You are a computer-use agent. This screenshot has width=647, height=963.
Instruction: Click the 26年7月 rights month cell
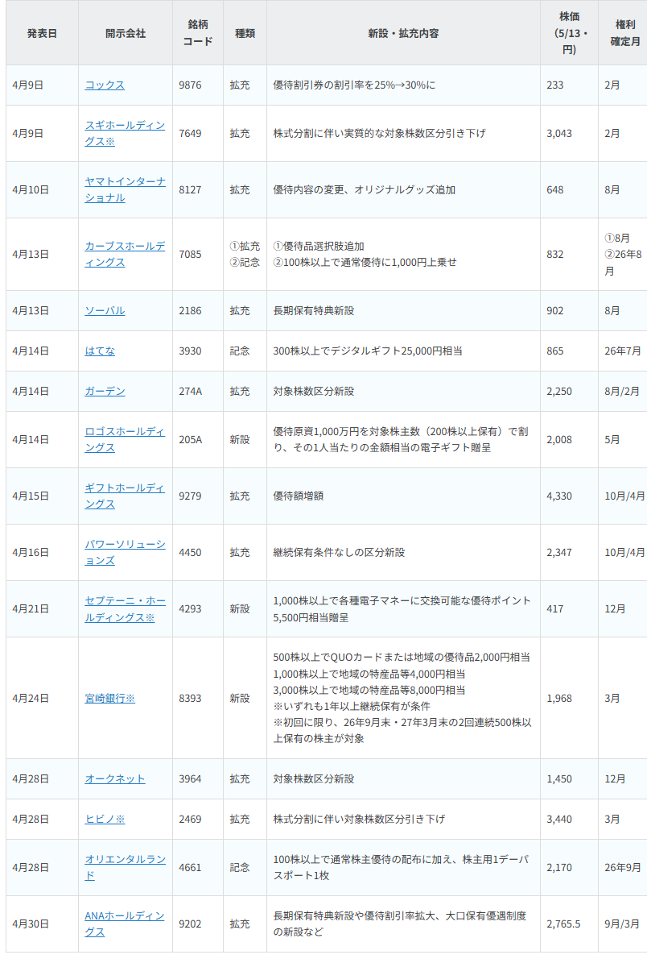click(x=623, y=351)
